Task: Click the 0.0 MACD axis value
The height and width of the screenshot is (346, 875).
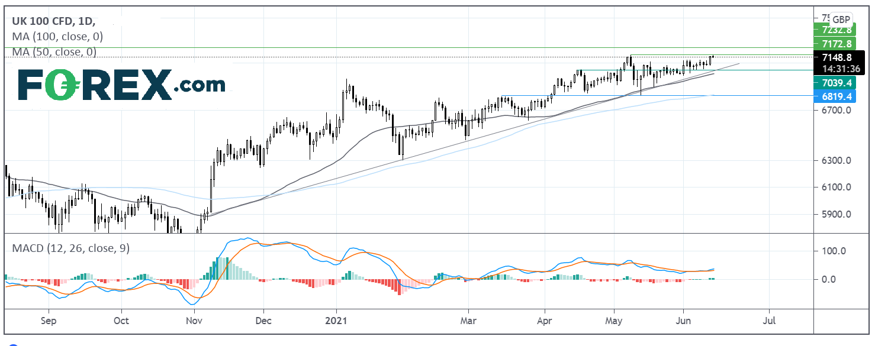Action: [829, 279]
